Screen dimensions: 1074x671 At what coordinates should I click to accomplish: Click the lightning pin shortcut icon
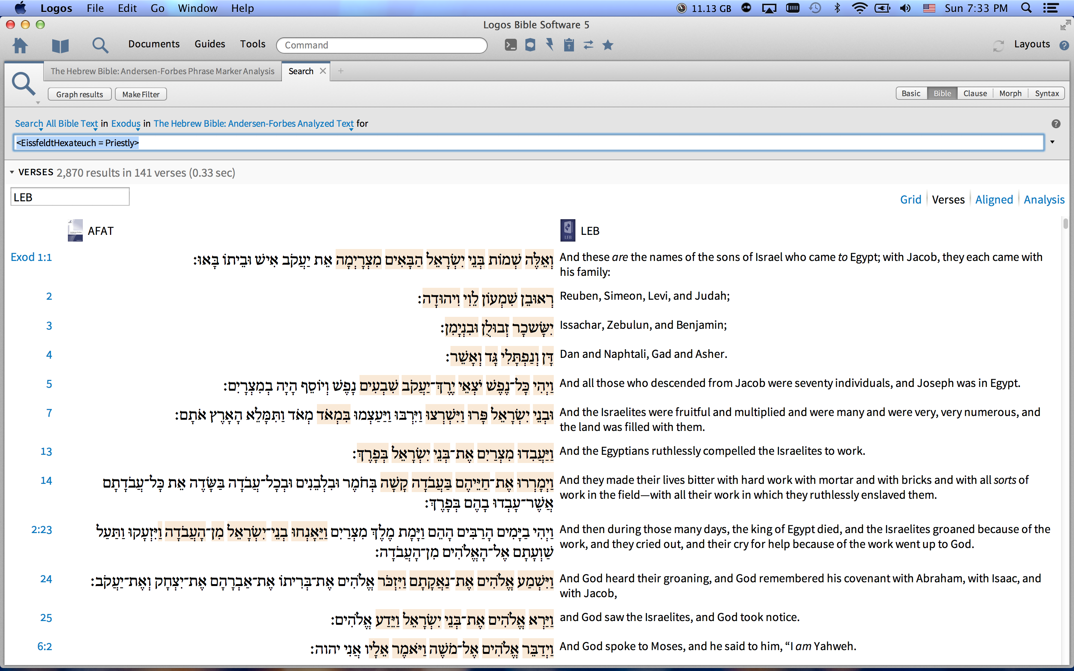550,45
